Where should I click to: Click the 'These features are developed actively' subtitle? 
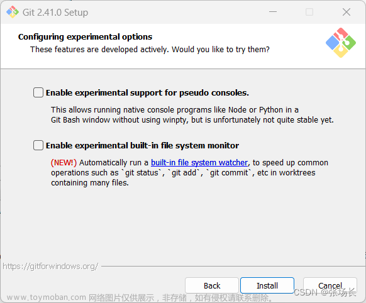coord(99,50)
